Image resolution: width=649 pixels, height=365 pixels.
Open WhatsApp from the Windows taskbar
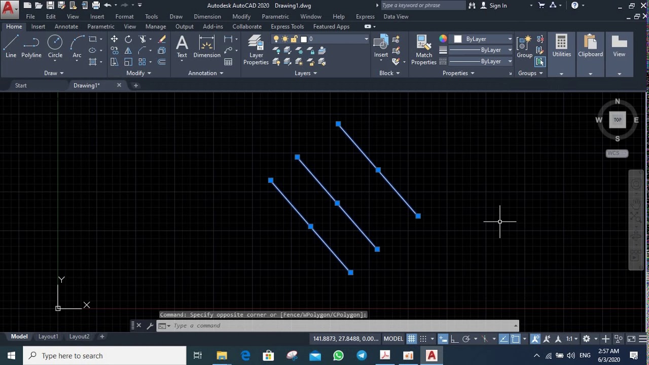pyautogui.click(x=338, y=355)
